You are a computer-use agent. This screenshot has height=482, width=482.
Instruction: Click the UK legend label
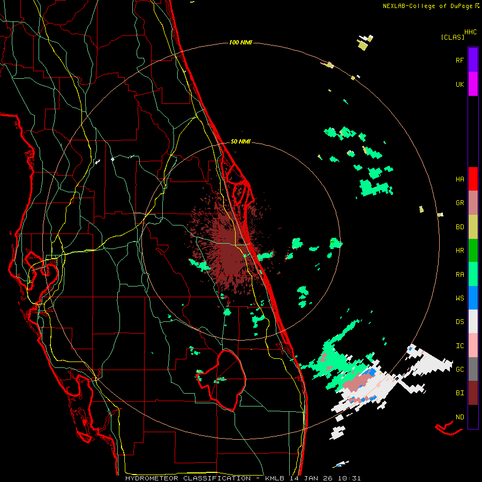pos(460,84)
